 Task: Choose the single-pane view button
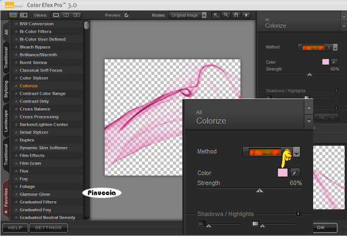(56, 15)
